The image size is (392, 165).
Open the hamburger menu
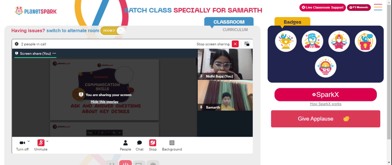coord(378,7)
